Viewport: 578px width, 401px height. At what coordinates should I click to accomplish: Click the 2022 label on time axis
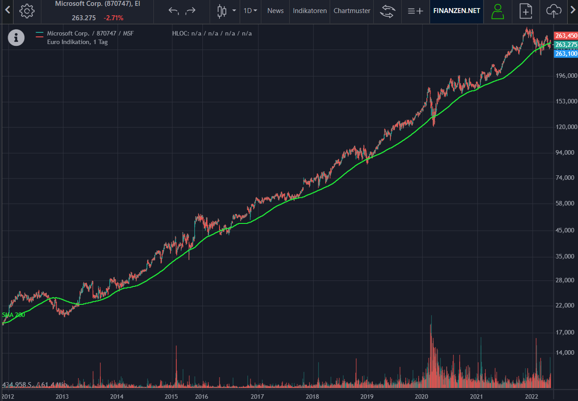pos(532,397)
